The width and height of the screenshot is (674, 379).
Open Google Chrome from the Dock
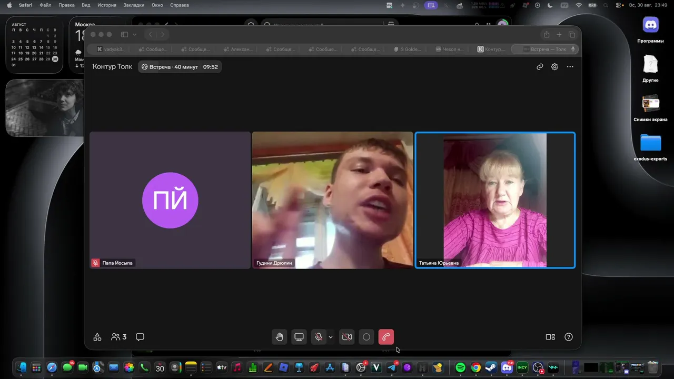(x=475, y=367)
